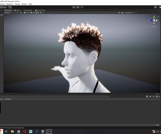Open Google Chrome from the taskbar
Image resolution: width=161 pixels, height=134 pixels.
pyautogui.click(x=19, y=131)
